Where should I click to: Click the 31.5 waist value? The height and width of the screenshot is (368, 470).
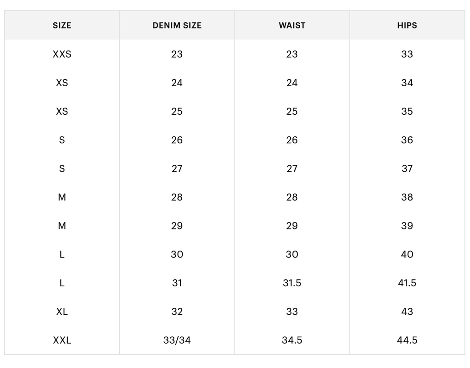coord(292,283)
